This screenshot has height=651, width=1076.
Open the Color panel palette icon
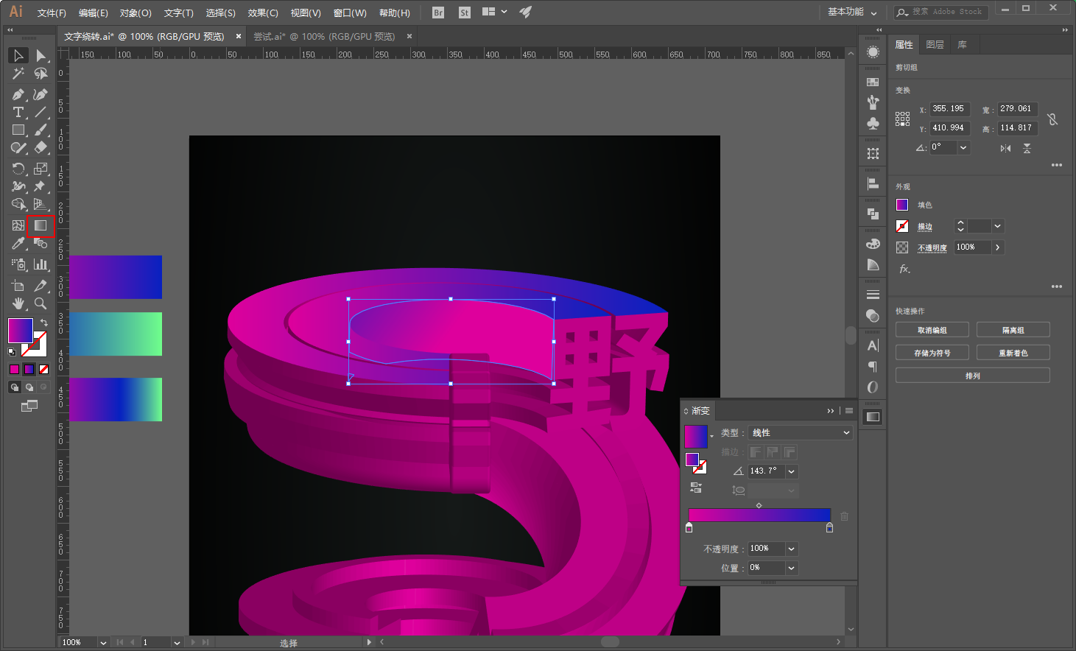coord(873,244)
